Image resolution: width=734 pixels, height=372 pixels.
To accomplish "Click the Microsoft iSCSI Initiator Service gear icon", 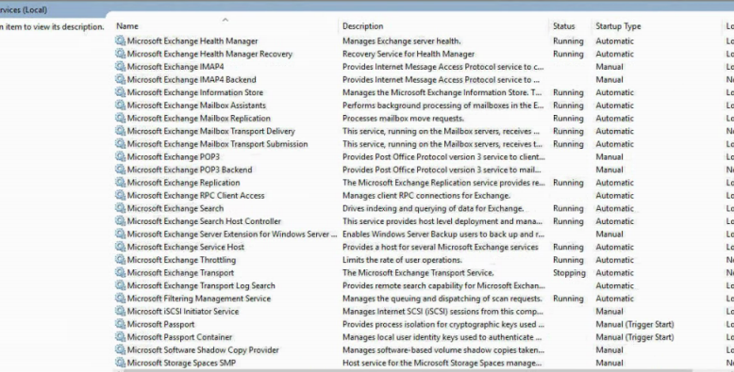I will pos(121,311).
